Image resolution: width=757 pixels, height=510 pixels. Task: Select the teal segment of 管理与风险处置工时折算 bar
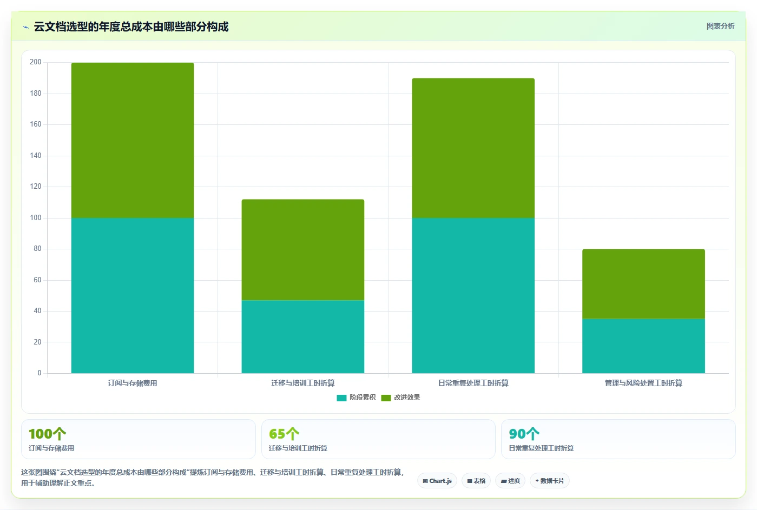coord(644,346)
